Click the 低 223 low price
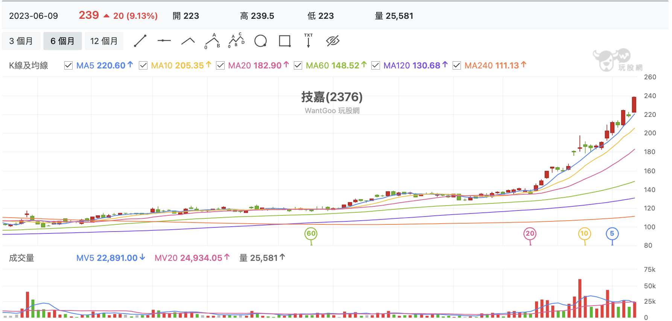Viewport: 672px width, 321px height. click(x=321, y=16)
